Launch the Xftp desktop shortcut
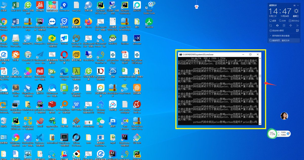This screenshot has height=160, width=304. pyautogui.click(x=52, y=72)
